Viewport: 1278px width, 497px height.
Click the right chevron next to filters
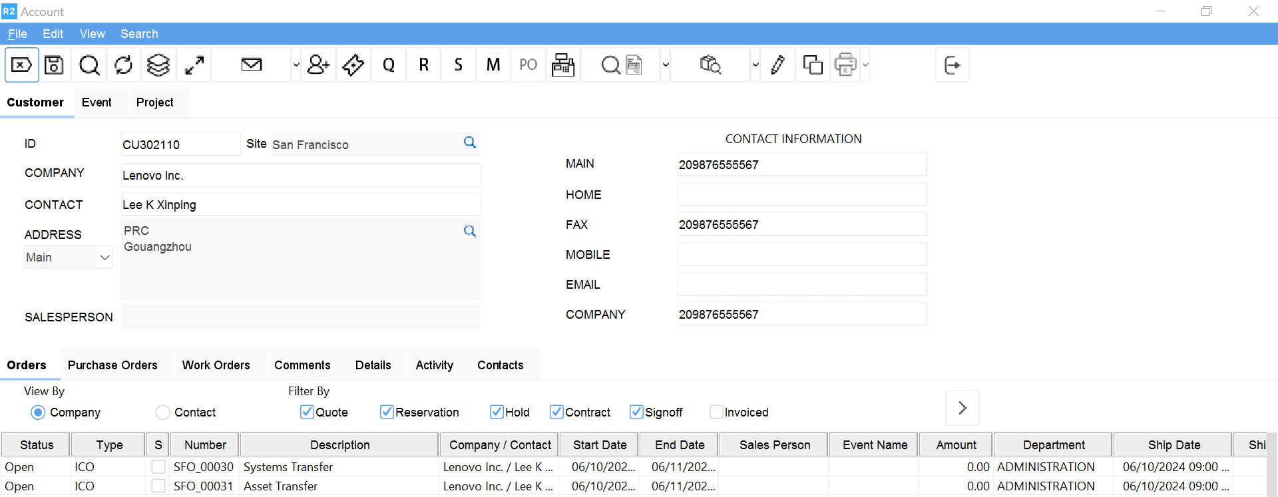962,408
